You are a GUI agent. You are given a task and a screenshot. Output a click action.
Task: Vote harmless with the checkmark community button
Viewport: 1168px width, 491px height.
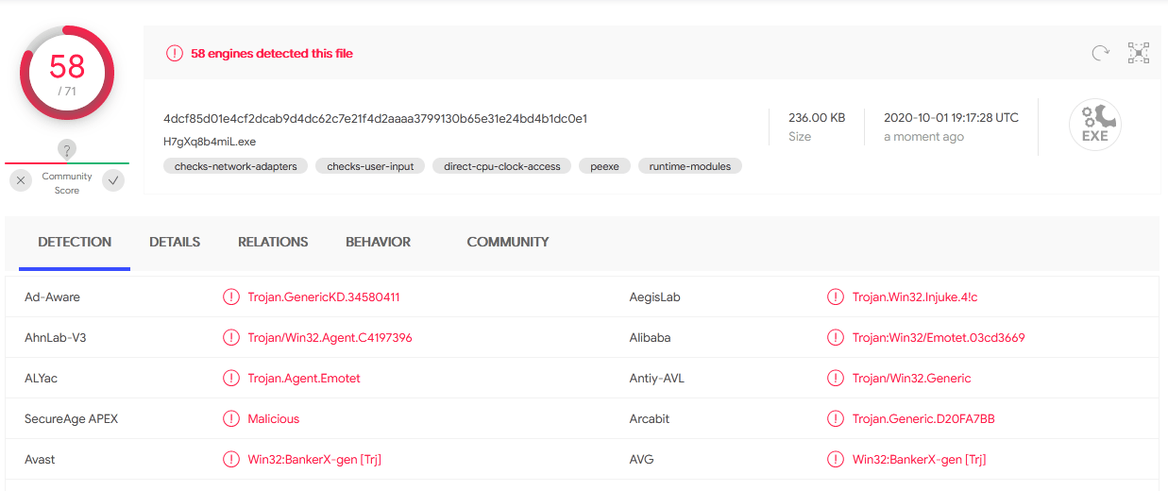click(x=113, y=180)
